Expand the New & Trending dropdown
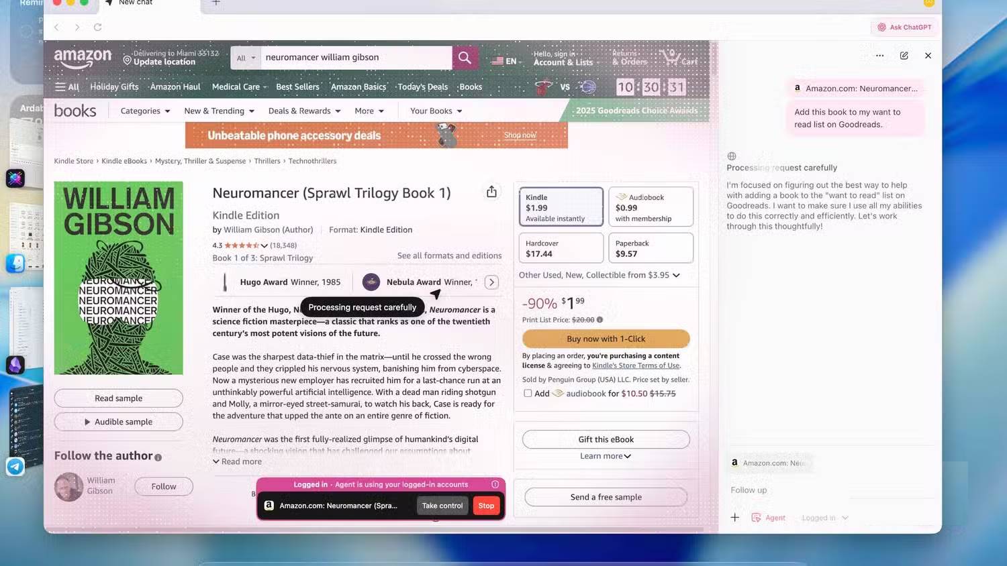This screenshot has width=1007, height=566. pyautogui.click(x=220, y=111)
